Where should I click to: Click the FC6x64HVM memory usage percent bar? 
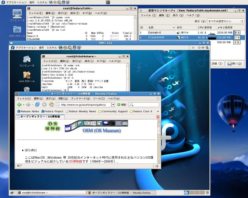point(237,37)
